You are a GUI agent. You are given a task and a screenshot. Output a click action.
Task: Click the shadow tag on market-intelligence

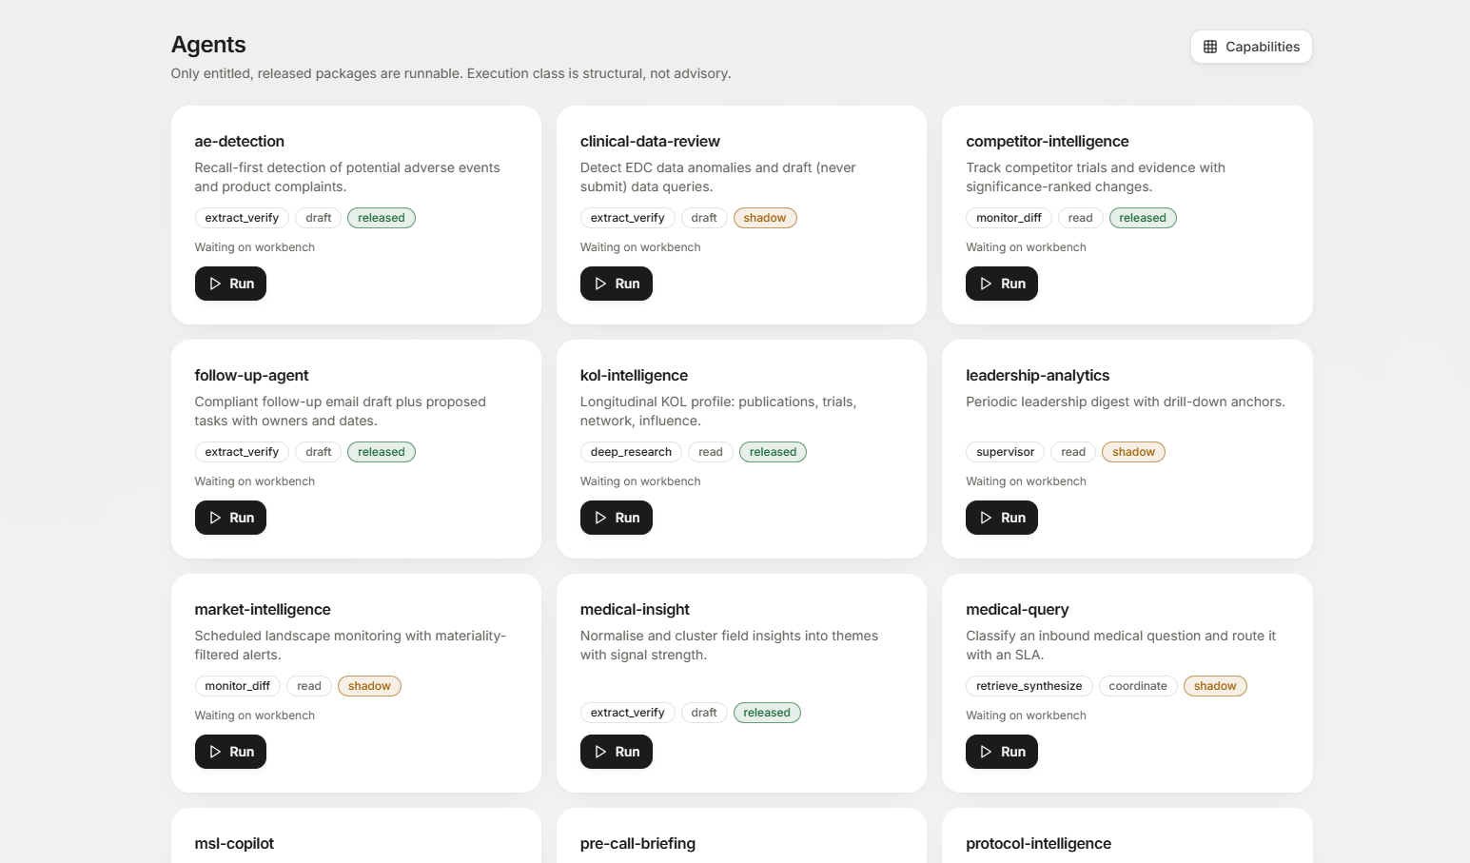(369, 686)
